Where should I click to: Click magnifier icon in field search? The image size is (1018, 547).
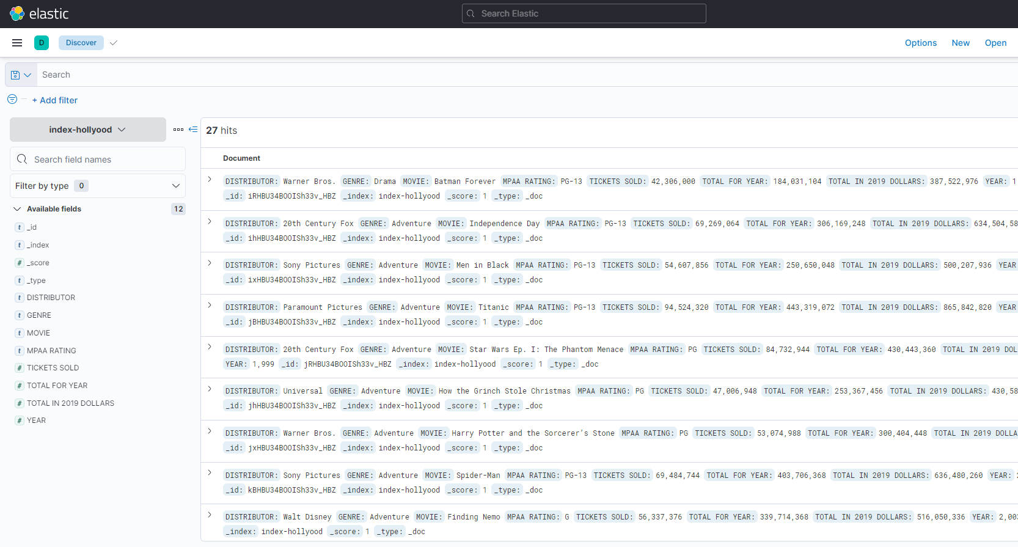click(22, 159)
